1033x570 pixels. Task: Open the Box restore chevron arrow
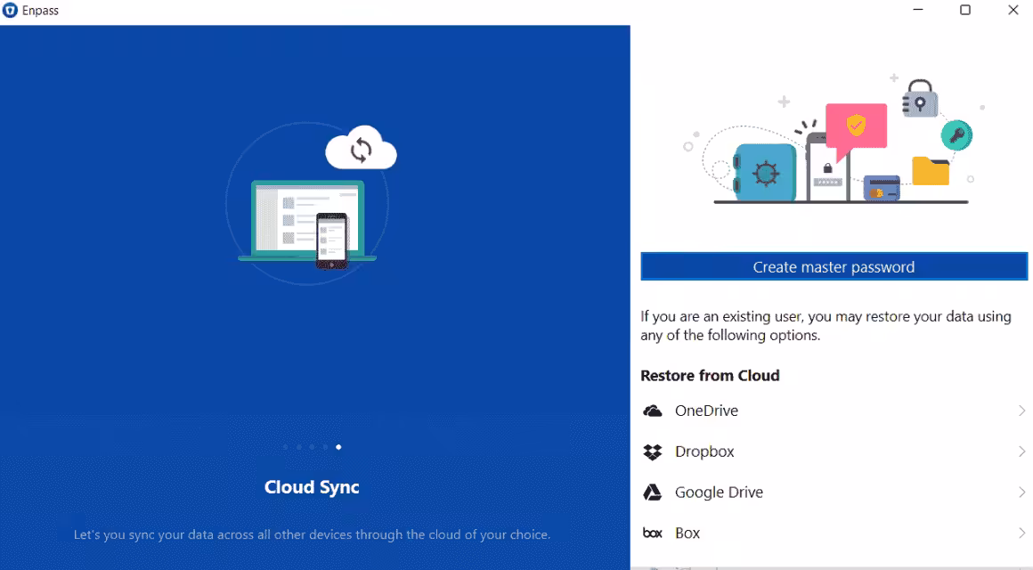click(x=1021, y=533)
